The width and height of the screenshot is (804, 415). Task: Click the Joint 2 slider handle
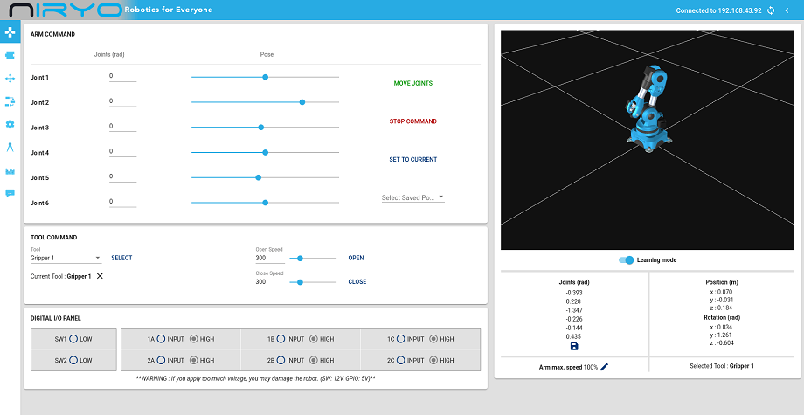302,102
